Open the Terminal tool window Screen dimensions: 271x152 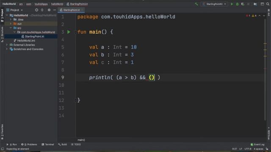tap(48, 144)
